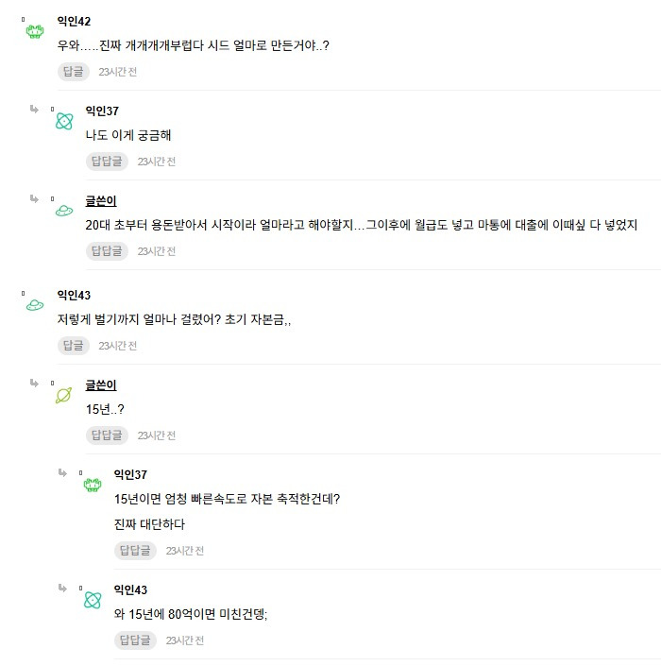The image size is (661, 666).
Task: Click 익인43's UFO avatar on '저렇게 벌기까지' comment
Action: coord(35,304)
